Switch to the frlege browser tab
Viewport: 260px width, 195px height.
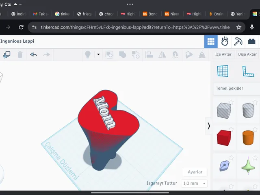coord(84,14)
